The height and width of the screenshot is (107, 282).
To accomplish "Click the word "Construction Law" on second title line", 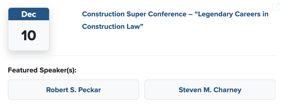I will tap(113, 26).
